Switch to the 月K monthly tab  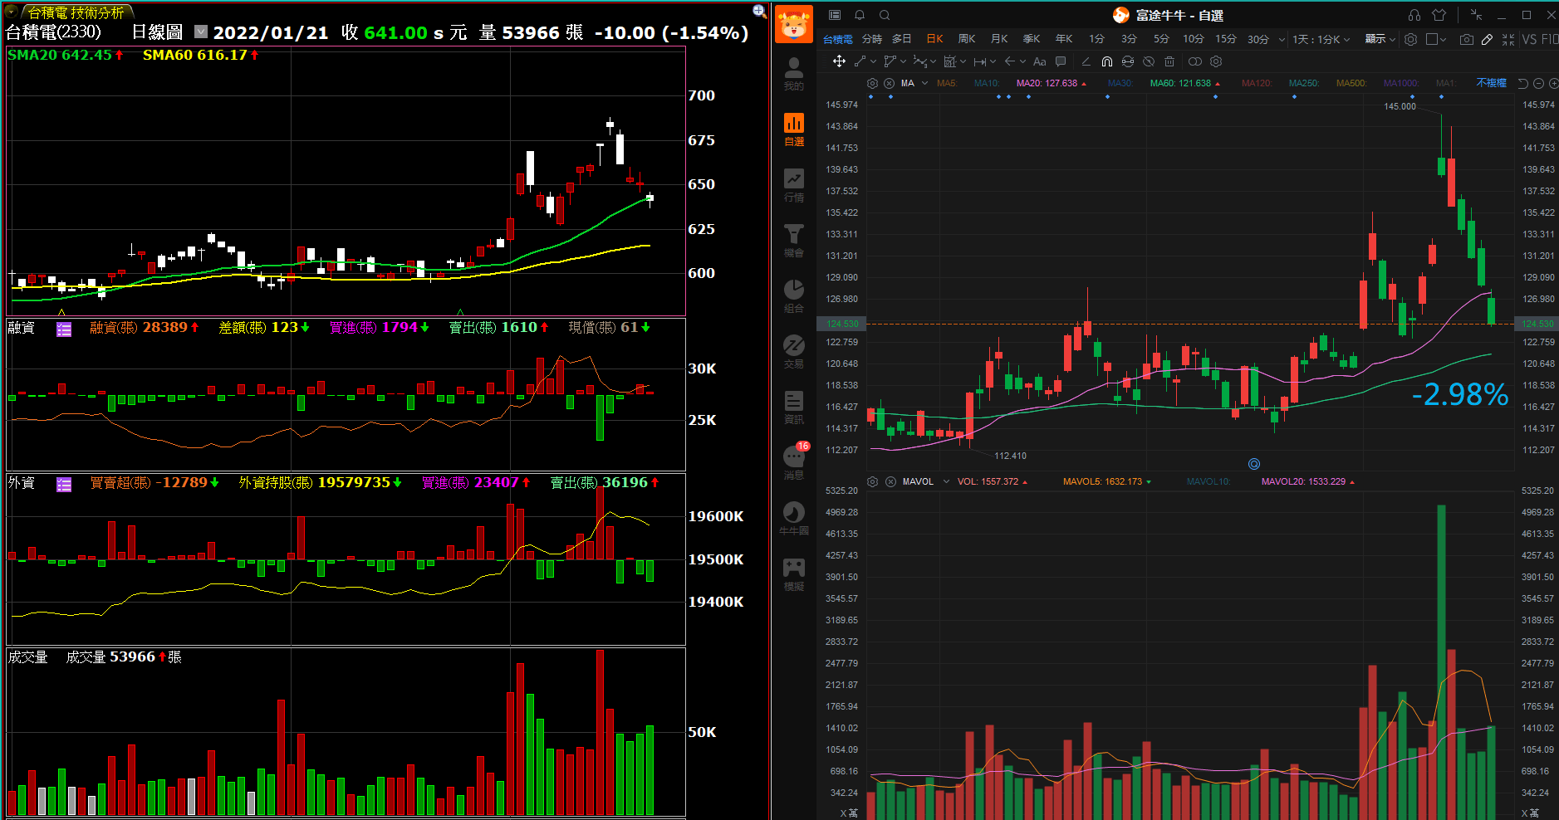[x=999, y=39]
